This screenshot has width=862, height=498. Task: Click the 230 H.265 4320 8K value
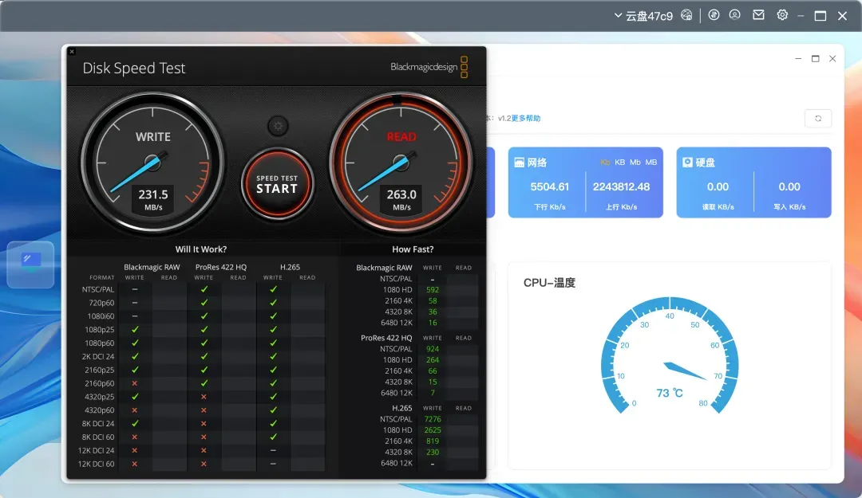[x=433, y=453]
